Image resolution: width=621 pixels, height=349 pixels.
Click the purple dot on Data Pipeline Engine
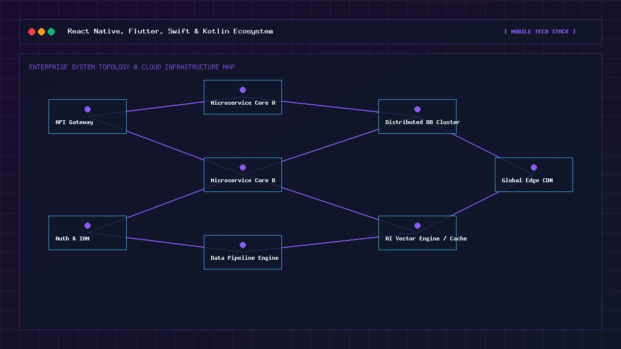click(x=243, y=245)
